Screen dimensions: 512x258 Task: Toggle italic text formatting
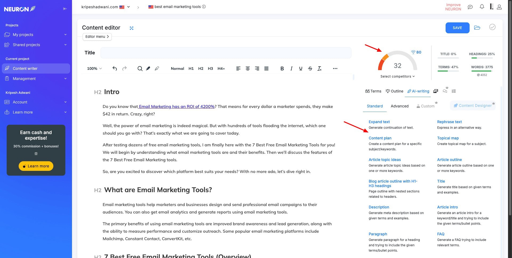click(x=291, y=68)
